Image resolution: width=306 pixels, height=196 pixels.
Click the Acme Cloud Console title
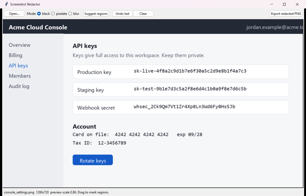click(x=38, y=27)
